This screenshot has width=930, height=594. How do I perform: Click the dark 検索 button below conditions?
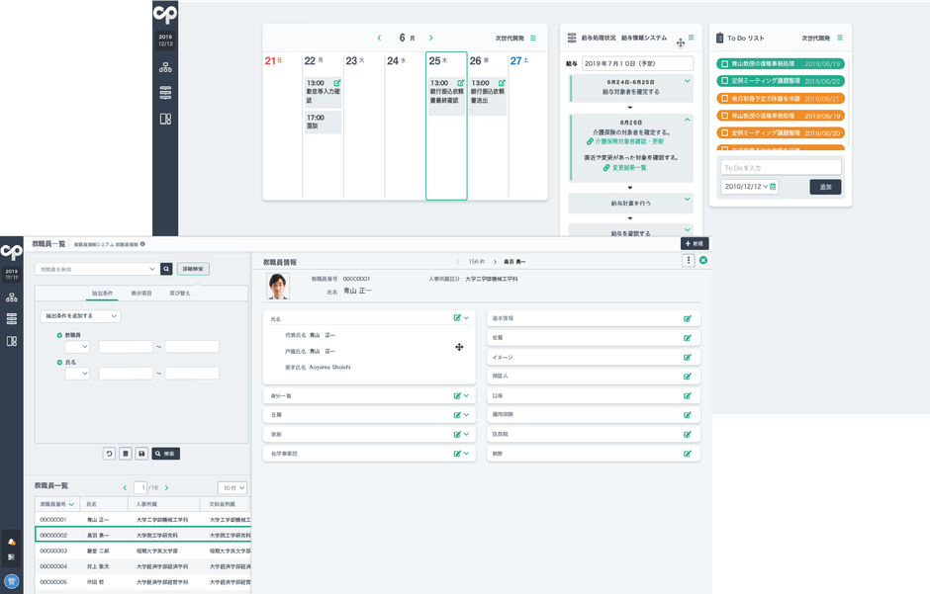(x=165, y=454)
